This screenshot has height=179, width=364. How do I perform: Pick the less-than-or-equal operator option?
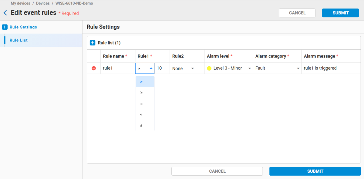coord(145,125)
